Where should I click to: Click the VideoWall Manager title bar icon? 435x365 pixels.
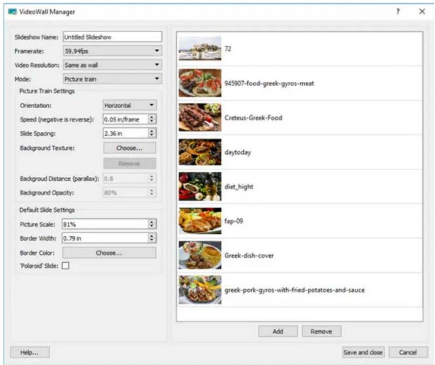pyautogui.click(x=12, y=12)
